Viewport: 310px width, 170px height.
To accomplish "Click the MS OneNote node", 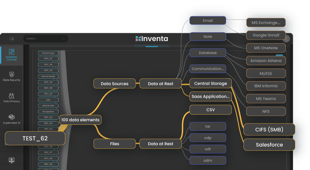I will (266, 48).
